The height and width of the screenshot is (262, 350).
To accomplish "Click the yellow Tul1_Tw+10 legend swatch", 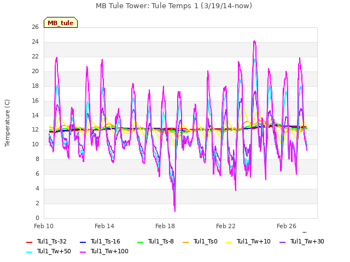I will (x=229, y=242).
